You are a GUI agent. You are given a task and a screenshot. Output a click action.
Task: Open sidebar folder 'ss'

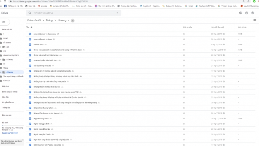coord(4,64)
